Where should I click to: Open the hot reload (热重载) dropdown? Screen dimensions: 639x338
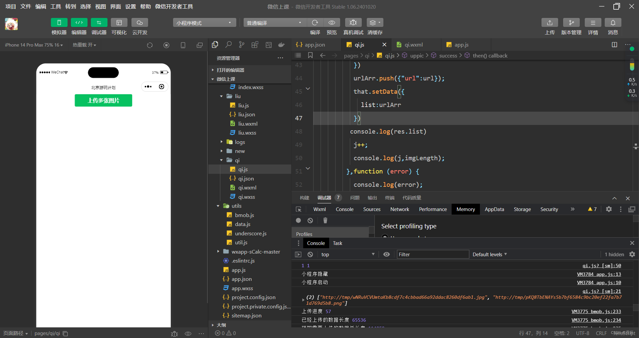click(x=84, y=45)
